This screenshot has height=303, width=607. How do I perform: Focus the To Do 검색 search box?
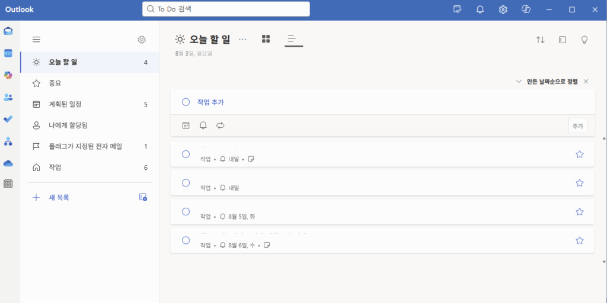coord(226,9)
